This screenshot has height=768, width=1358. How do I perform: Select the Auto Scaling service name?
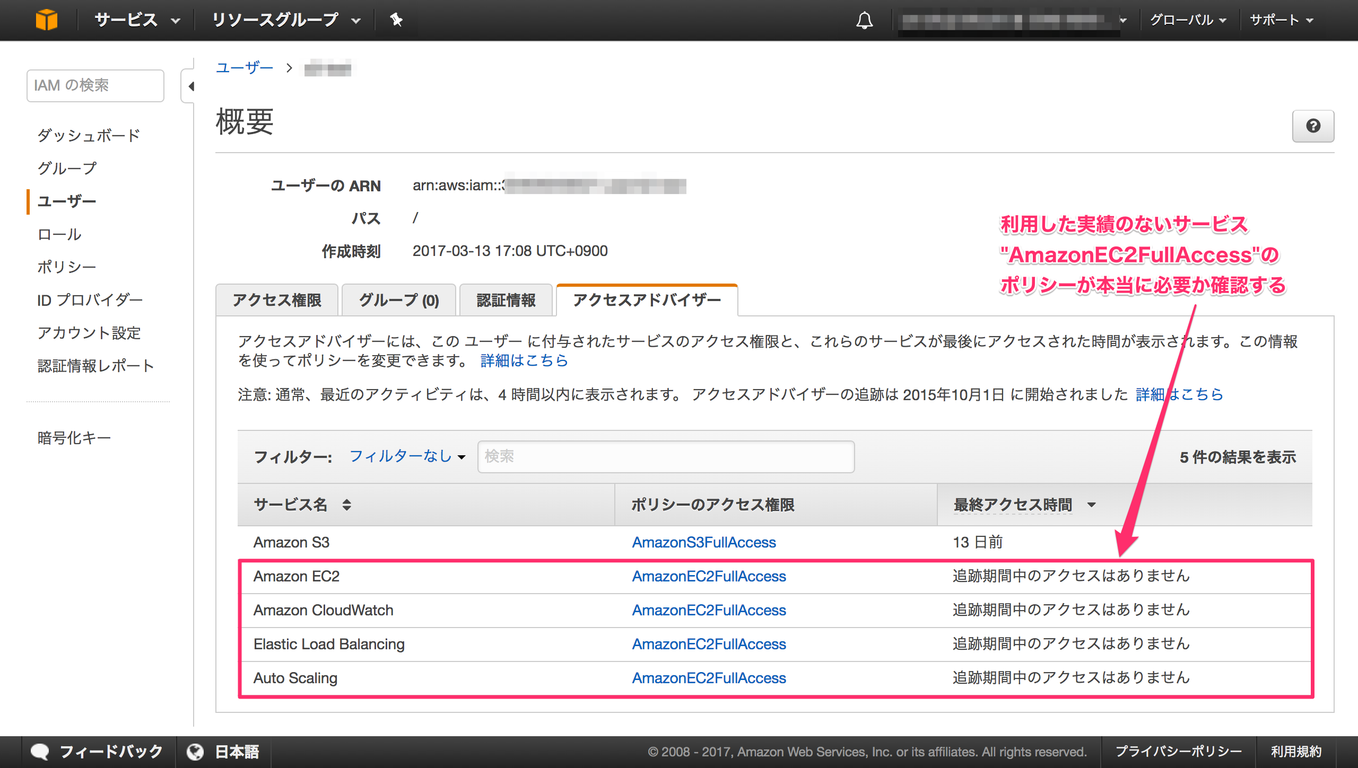(295, 678)
